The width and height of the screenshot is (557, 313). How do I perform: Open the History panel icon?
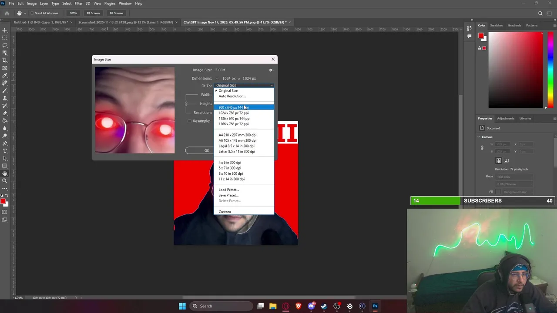(469, 28)
